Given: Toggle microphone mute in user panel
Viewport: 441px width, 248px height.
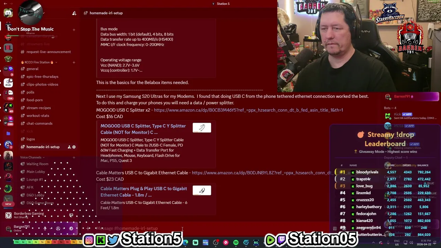Looking at the screenshot, I should point(45,228).
